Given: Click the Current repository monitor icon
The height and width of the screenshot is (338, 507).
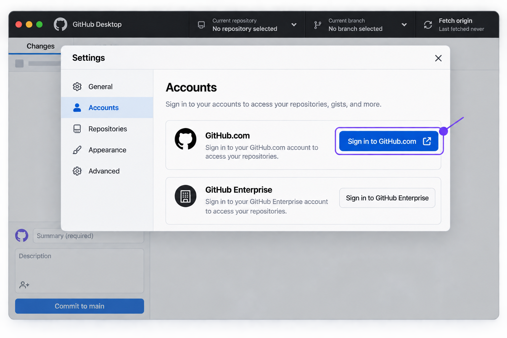Looking at the screenshot, I should pyautogui.click(x=201, y=25).
